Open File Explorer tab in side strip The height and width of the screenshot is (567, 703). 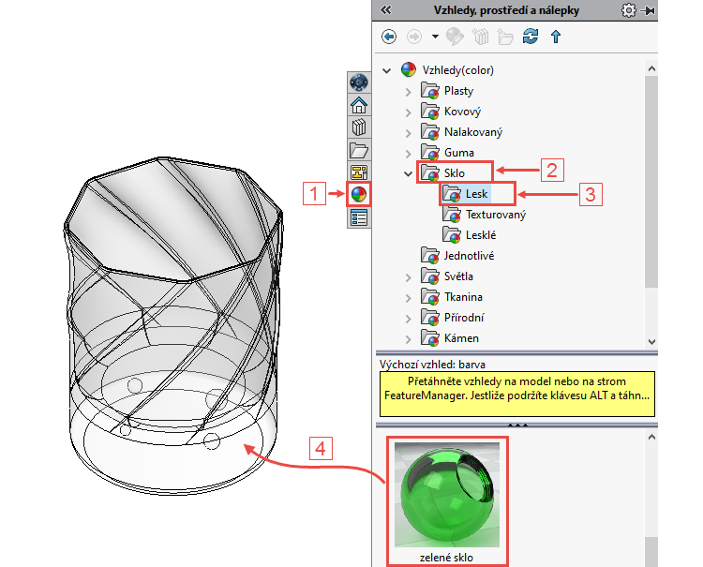[359, 150]
